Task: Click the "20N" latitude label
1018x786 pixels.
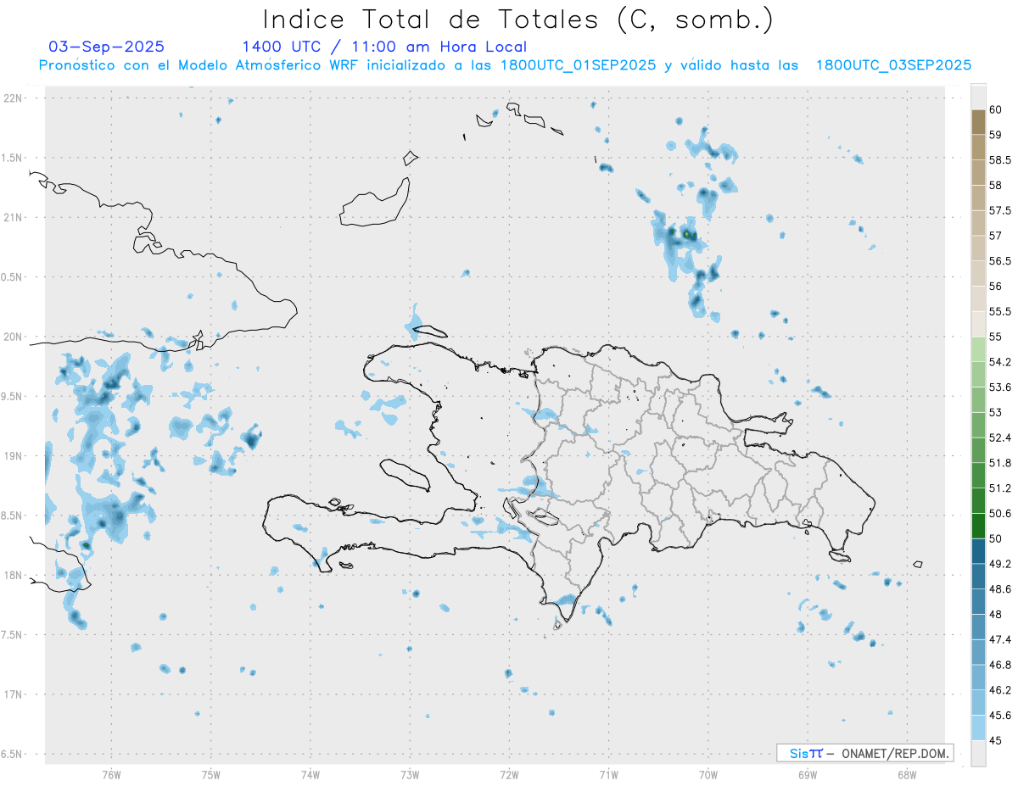Action: pyautogui.click(x=13, y=337)
